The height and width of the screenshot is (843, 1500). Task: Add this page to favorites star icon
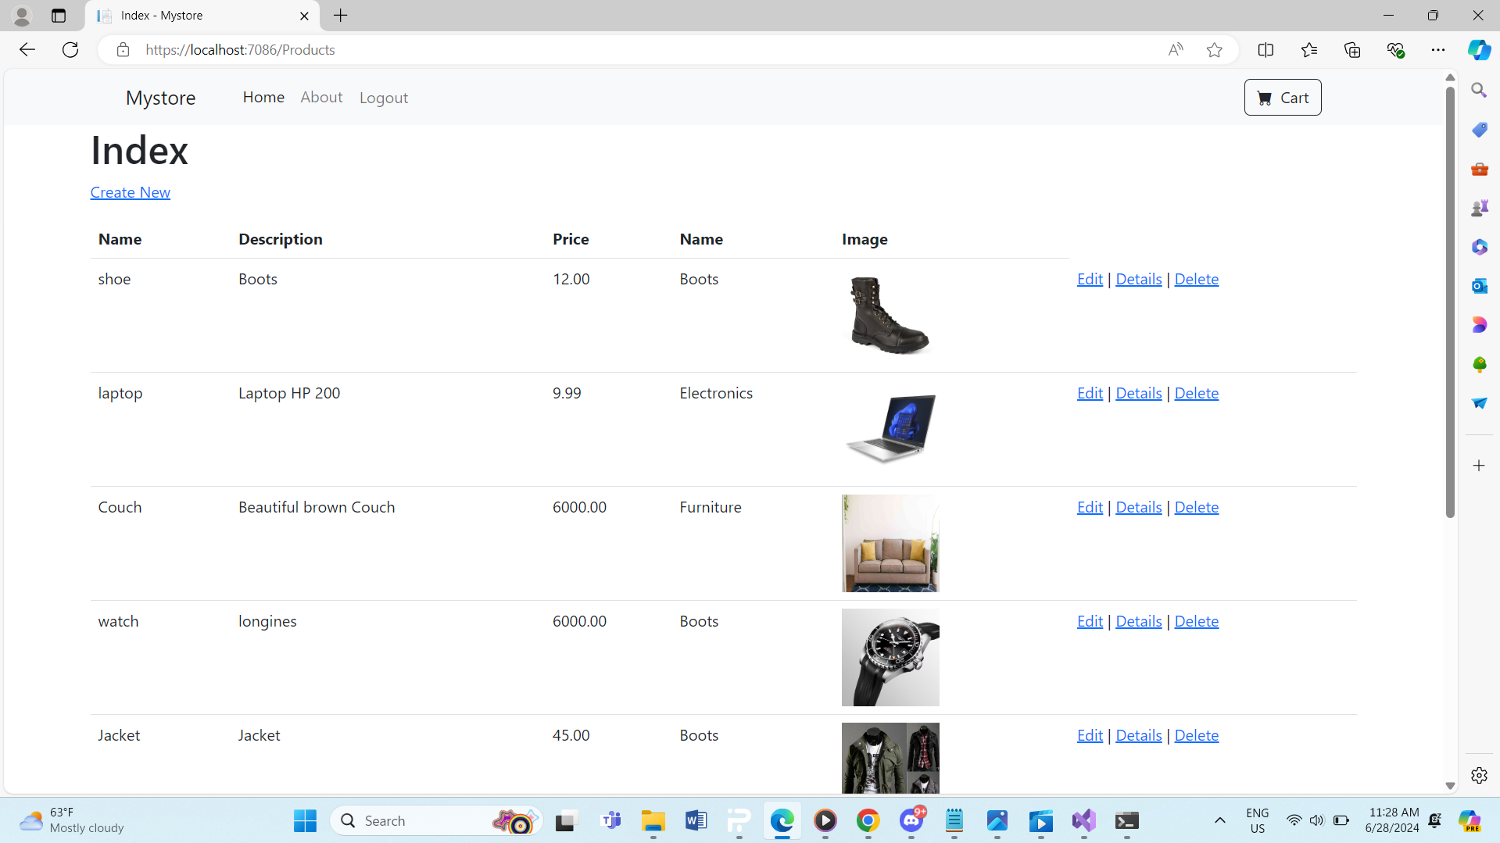1214,50
